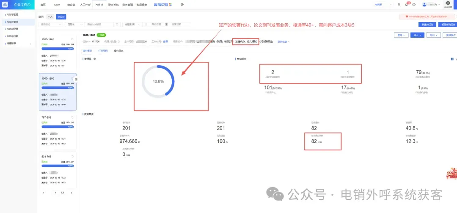Go to the 首页 top menu
This screenshot has height=213, width=457.
click(x=43, y=5)
